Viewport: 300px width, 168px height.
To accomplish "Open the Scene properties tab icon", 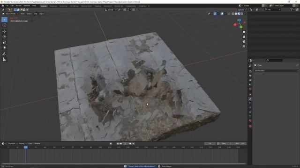I will pos(250,84).
